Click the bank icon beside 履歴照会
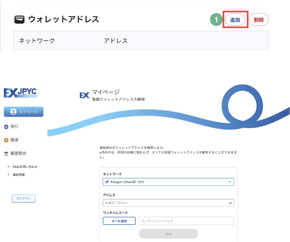This screenshot has height=242, width=290. coord(6,154)
